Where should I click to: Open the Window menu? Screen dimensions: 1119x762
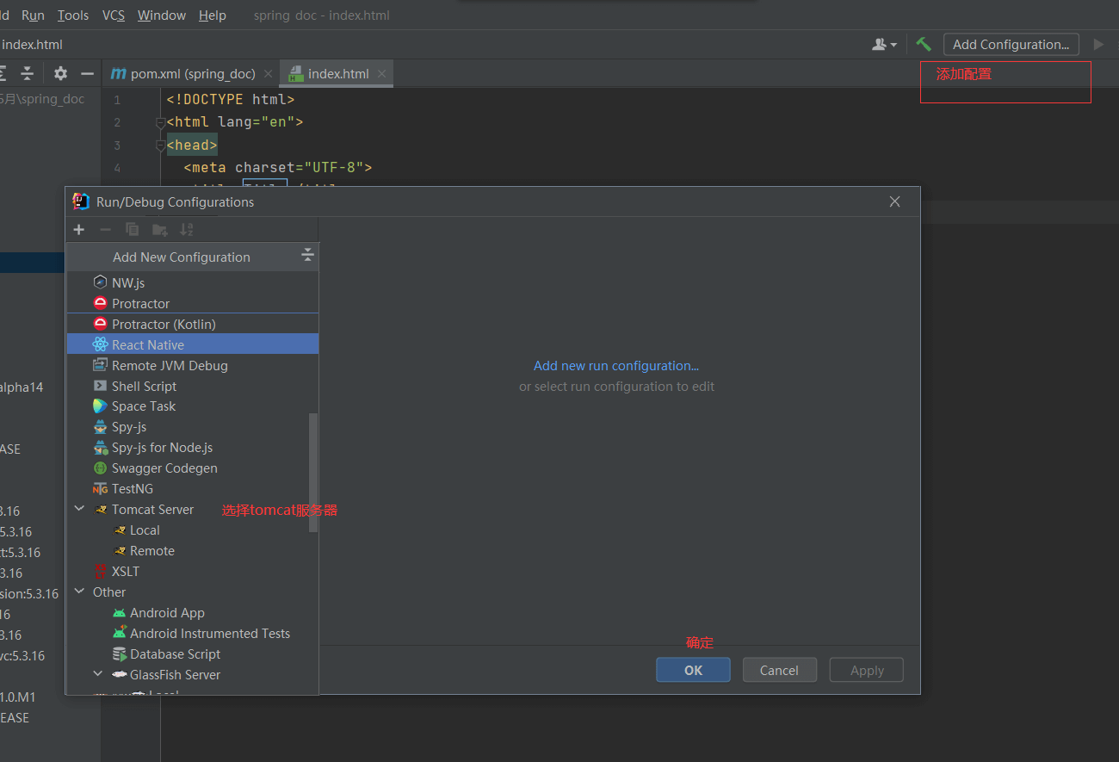(162, 15)
